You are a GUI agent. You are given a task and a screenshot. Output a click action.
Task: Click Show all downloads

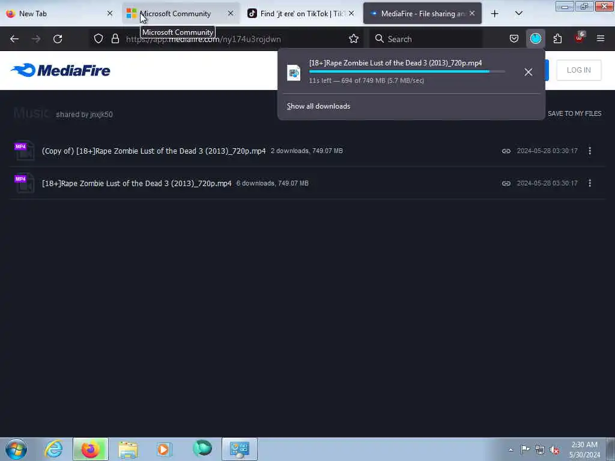(x=318, y=106)
